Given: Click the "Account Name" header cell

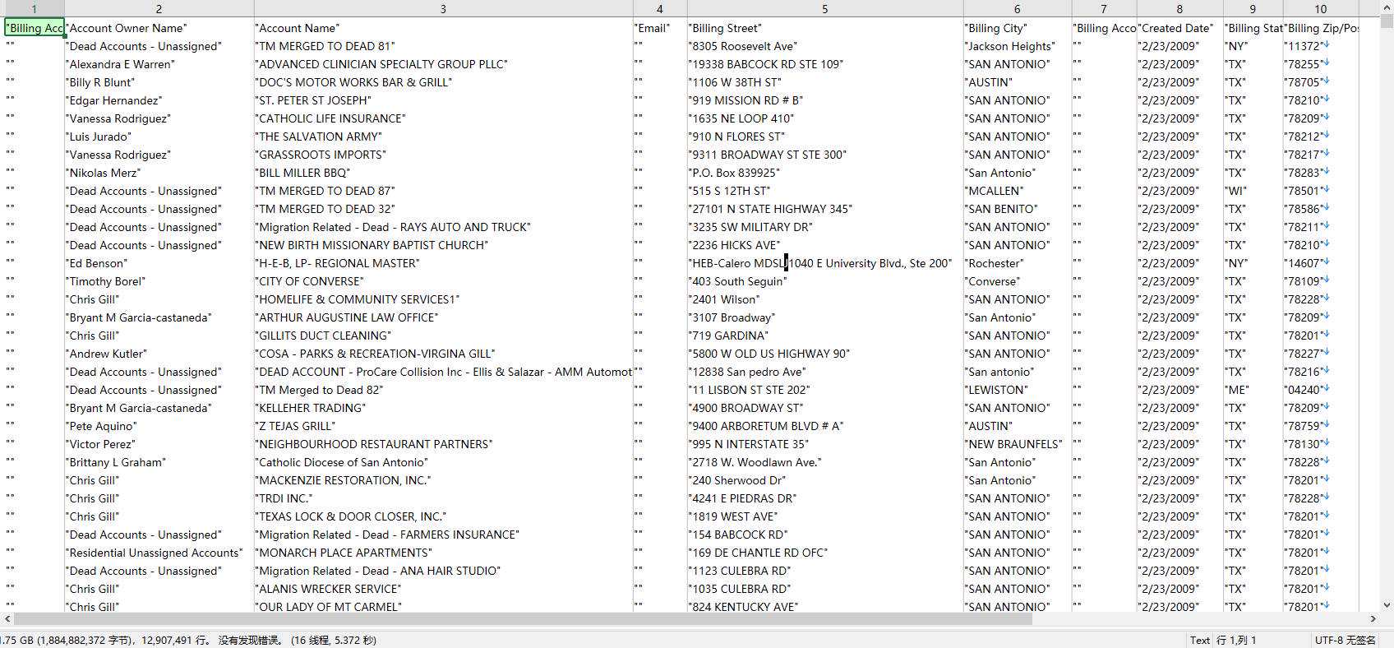Looking at the screenshot, I should (443, 28).
